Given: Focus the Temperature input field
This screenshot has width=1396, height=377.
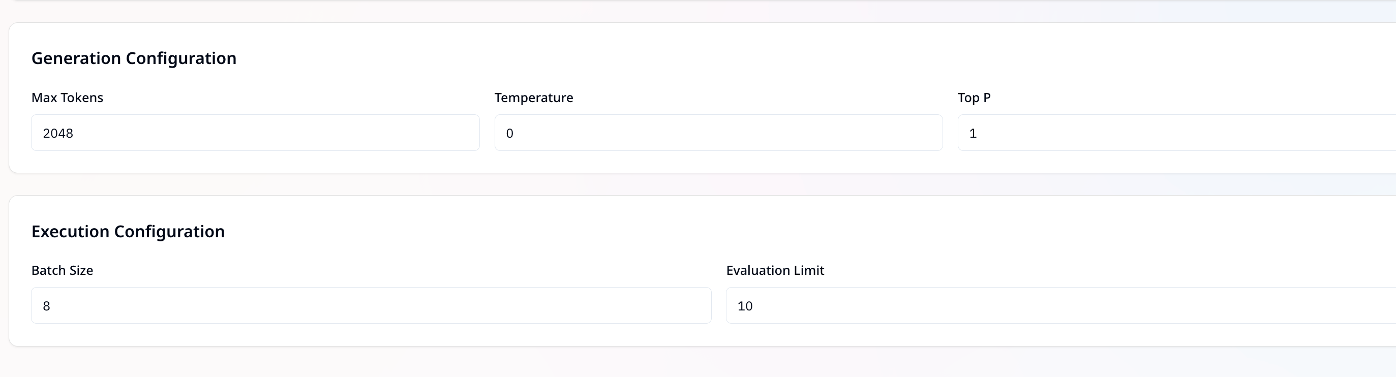Looking at the screenshot, I should [718, 133].
